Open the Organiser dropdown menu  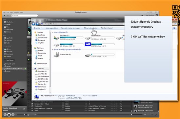[x=38, y=28]
